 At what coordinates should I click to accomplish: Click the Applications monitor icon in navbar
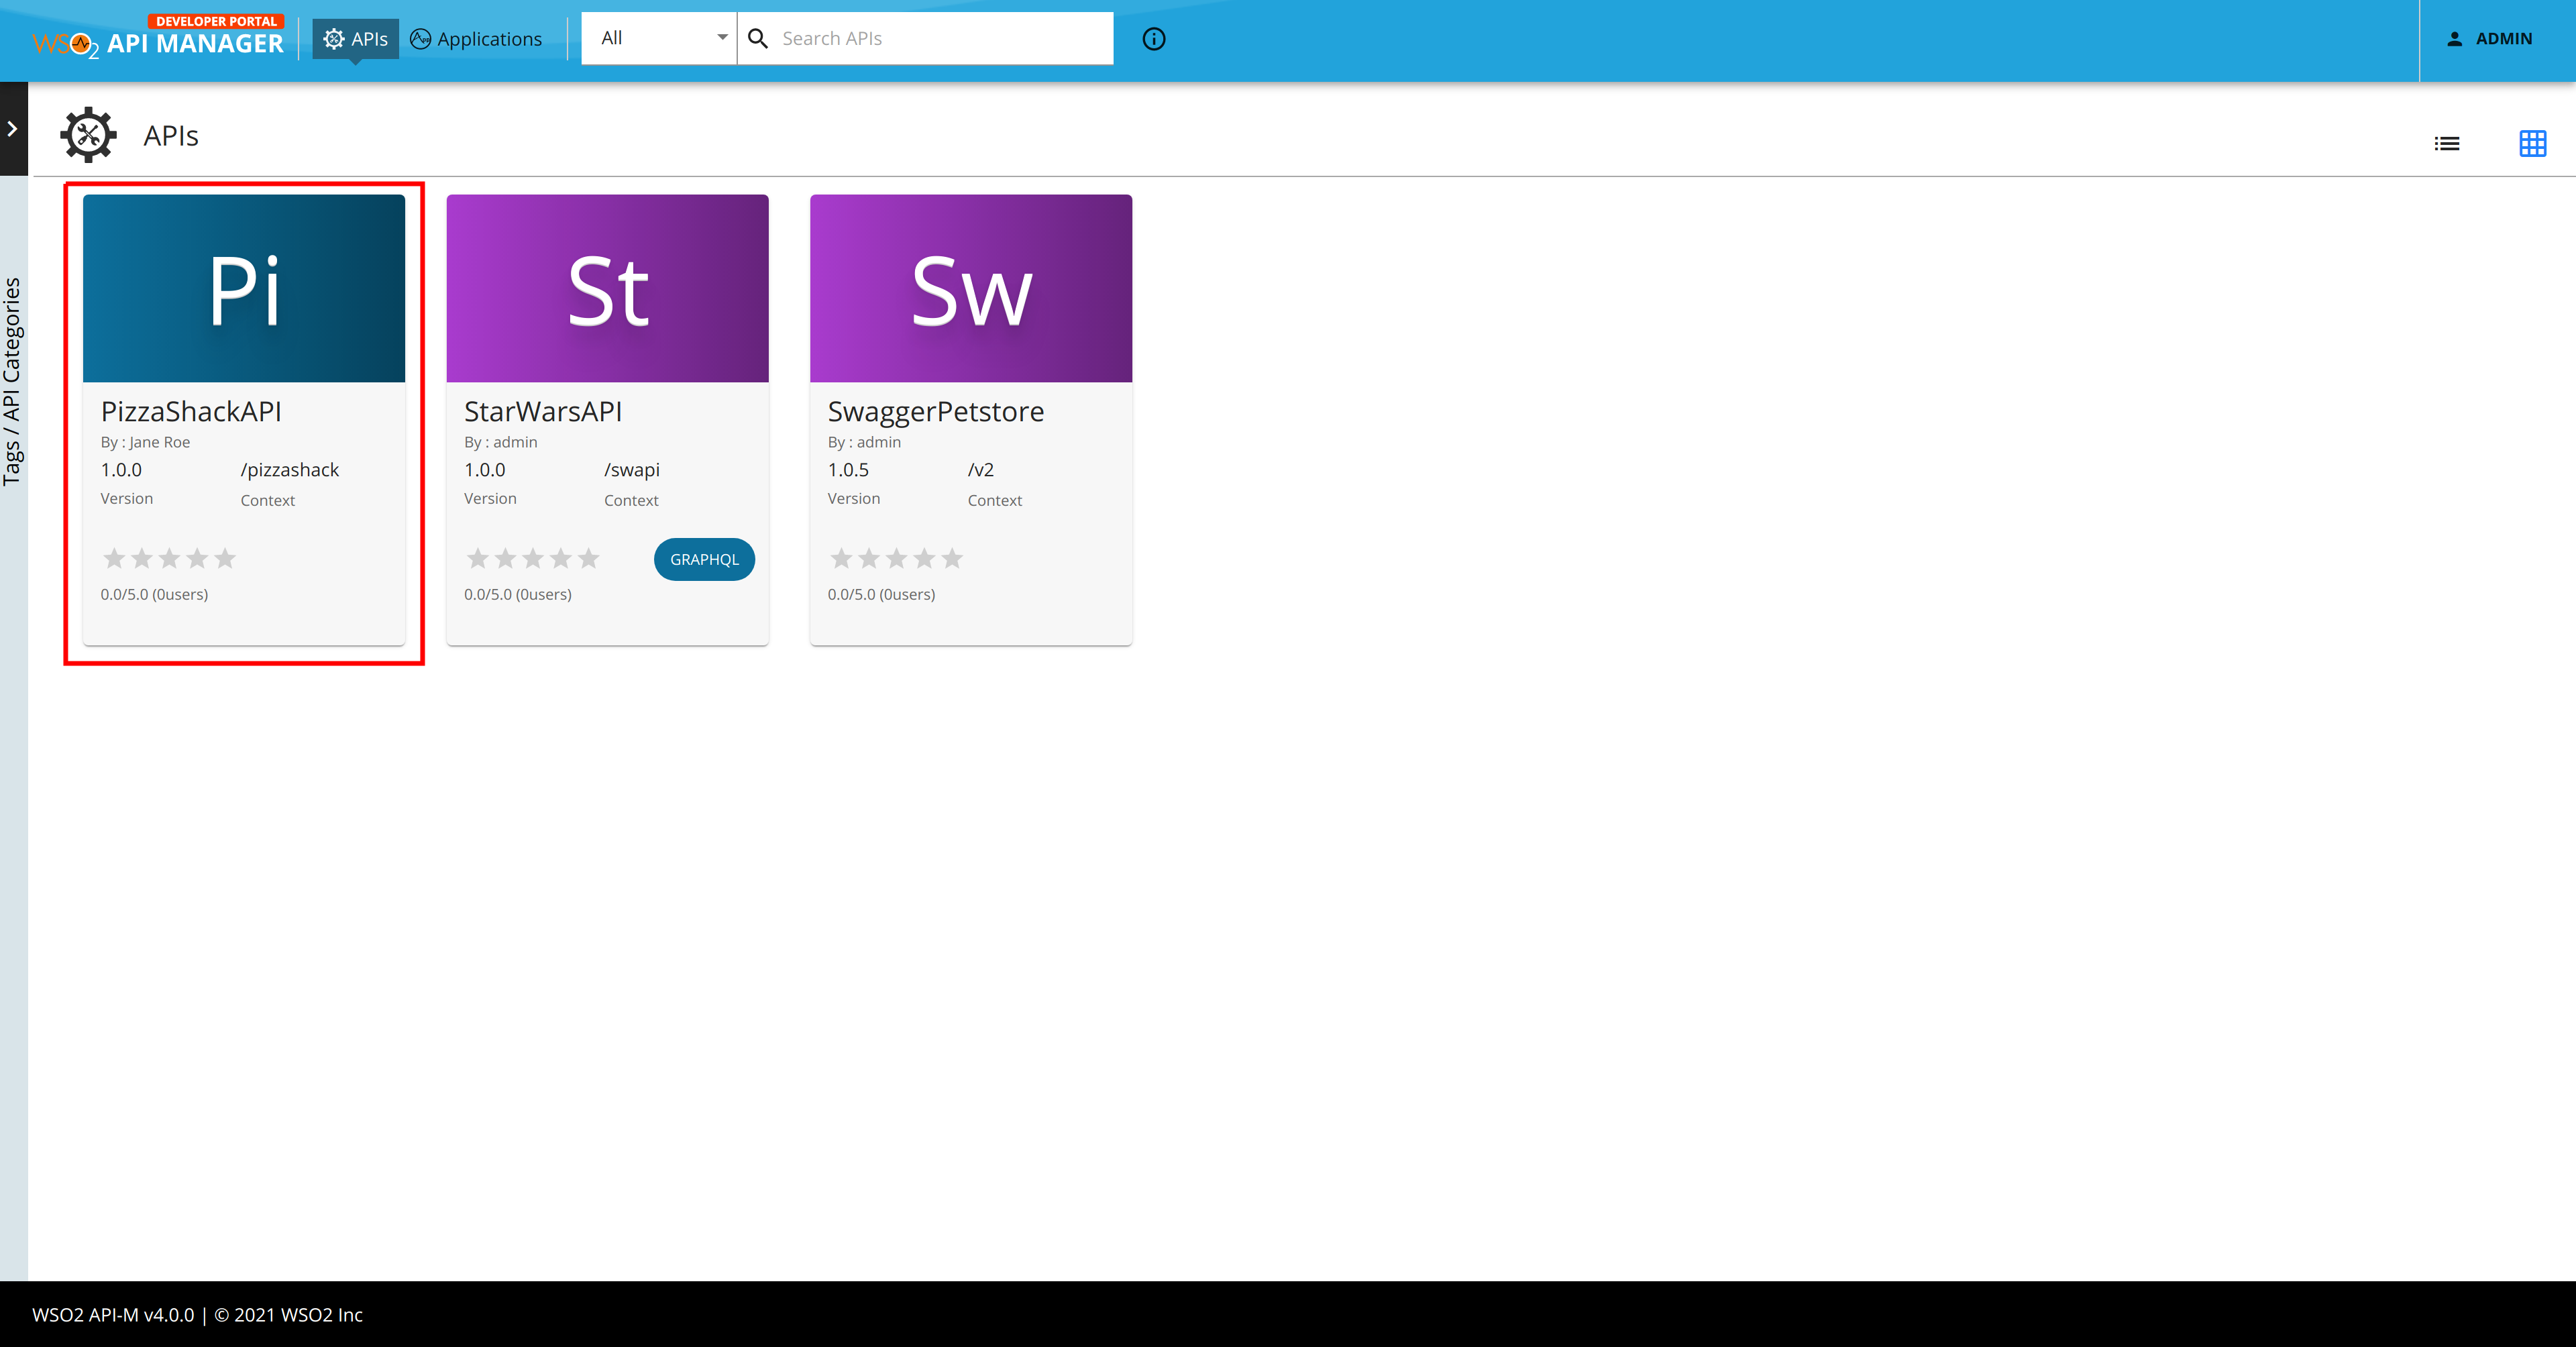(x=422, y=39)
